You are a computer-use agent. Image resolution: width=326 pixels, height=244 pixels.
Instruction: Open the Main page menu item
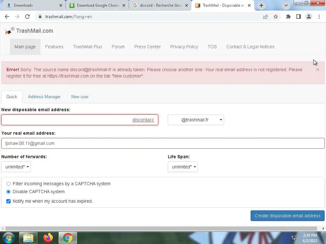(25, 47)
